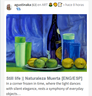Click the two lemons beside the plate
This screenshot has width=92, height=96.
pyautogui.click(x=74, y=63)
